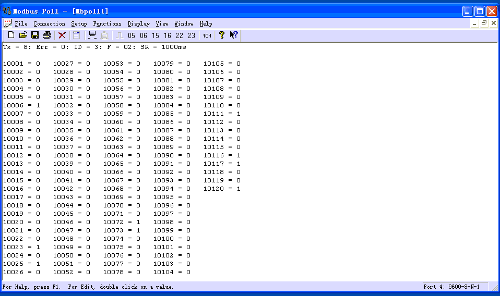Open the poll definition window icon

click(76, 35)
